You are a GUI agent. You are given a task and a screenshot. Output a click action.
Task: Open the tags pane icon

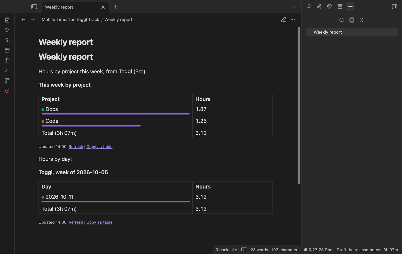[330, 6]
